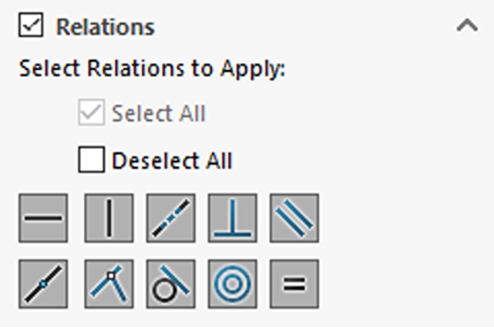Toggle the Perpendicular relation icon
Screen dimensions: 494x328
pyautogui.click(x=233, y=218)
